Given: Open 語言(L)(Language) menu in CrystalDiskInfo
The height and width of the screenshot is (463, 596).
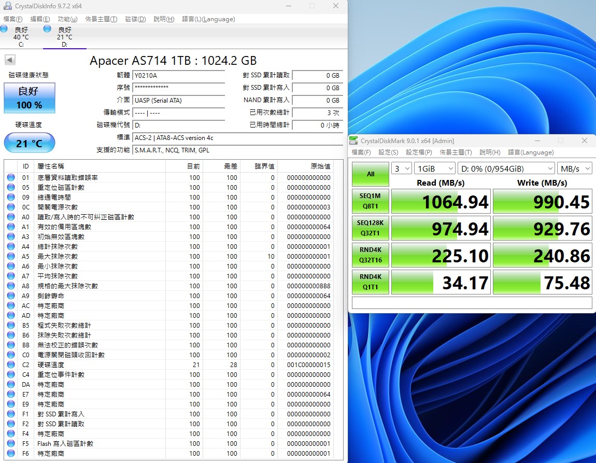Looking at the screenshot, I should (208, 19).
